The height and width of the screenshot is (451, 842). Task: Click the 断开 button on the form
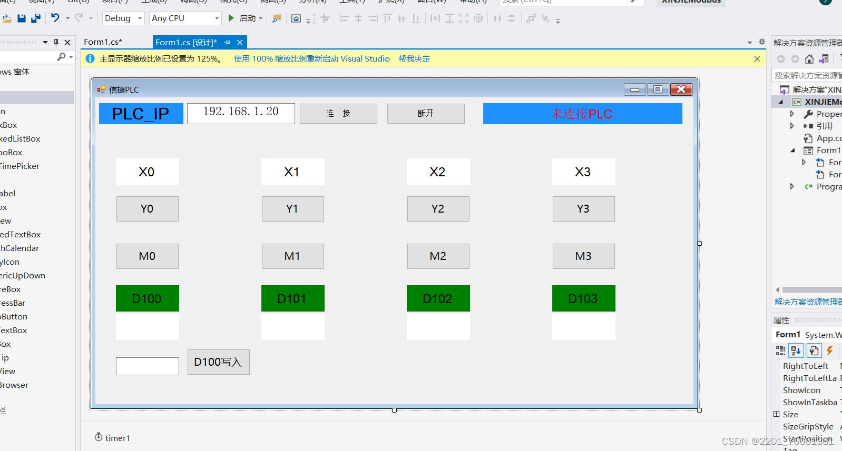426,113
